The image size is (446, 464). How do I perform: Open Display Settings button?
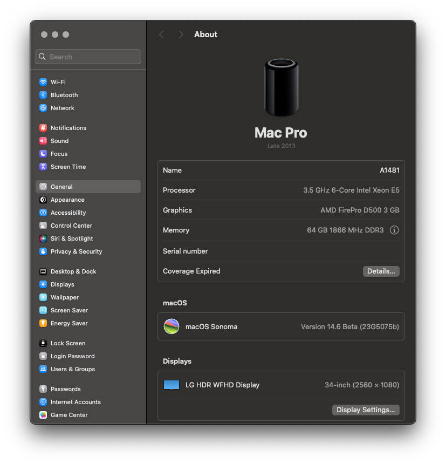pyautogui.click(x=366, y=410)
